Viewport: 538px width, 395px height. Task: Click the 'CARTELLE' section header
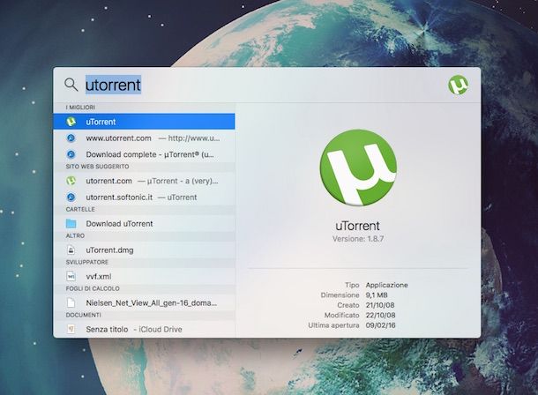(80, 209)
